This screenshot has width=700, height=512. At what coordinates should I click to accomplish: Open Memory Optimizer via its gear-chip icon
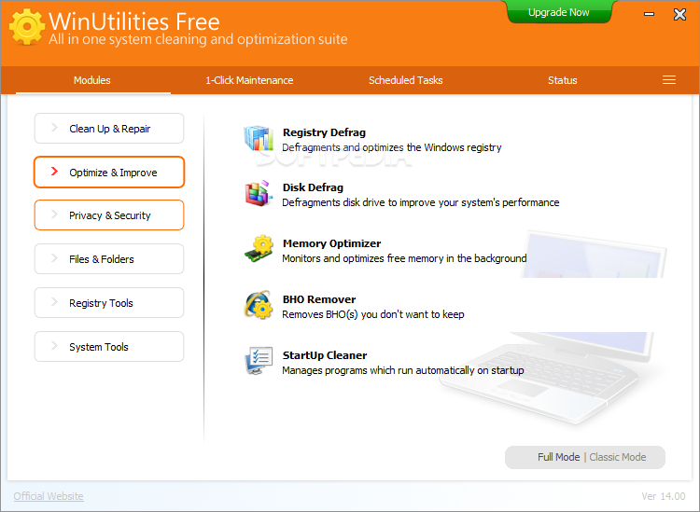(259, 249)
